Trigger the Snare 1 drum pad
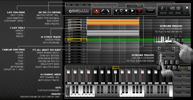 [x=178, y=78]
